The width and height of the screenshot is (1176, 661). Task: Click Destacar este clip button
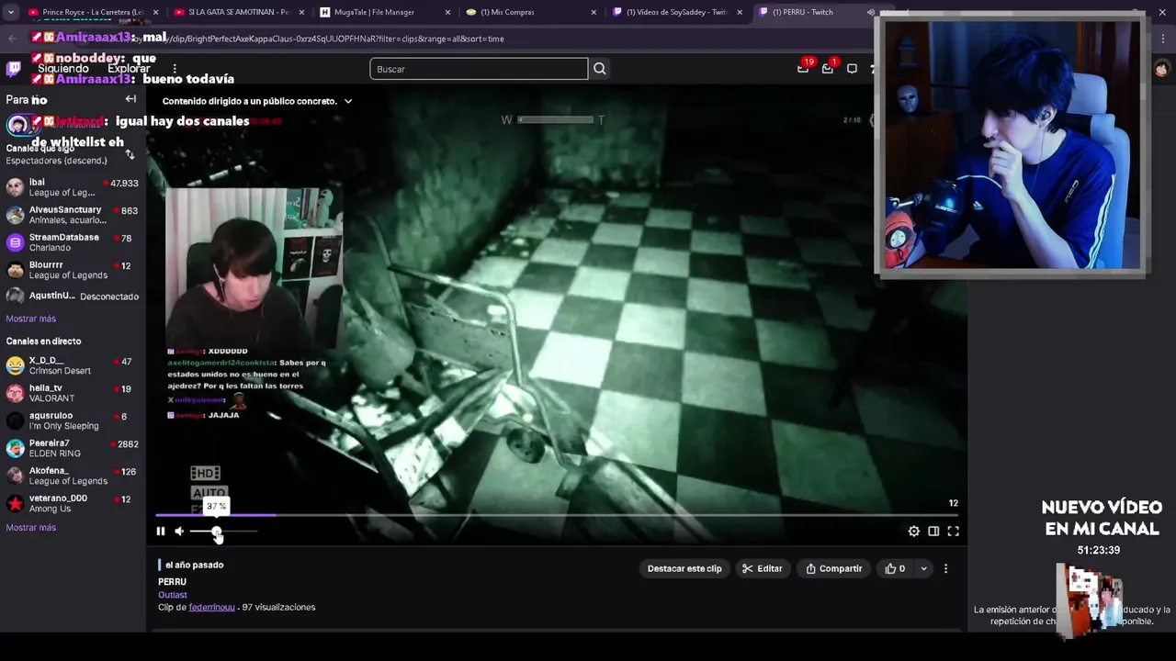pos(684,568)
